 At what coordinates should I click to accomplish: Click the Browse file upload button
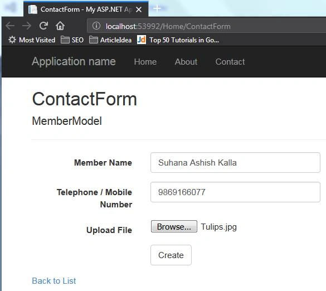(x=174, y=226)
